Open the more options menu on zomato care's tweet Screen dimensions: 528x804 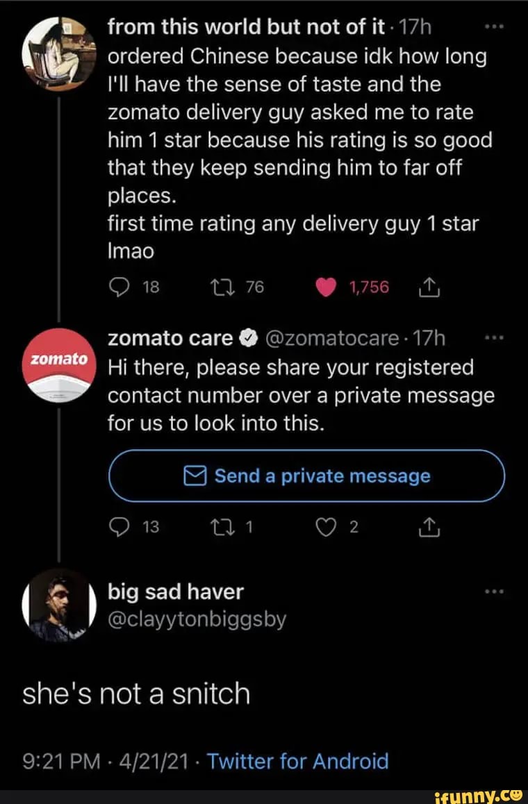(x=495, y=336)
